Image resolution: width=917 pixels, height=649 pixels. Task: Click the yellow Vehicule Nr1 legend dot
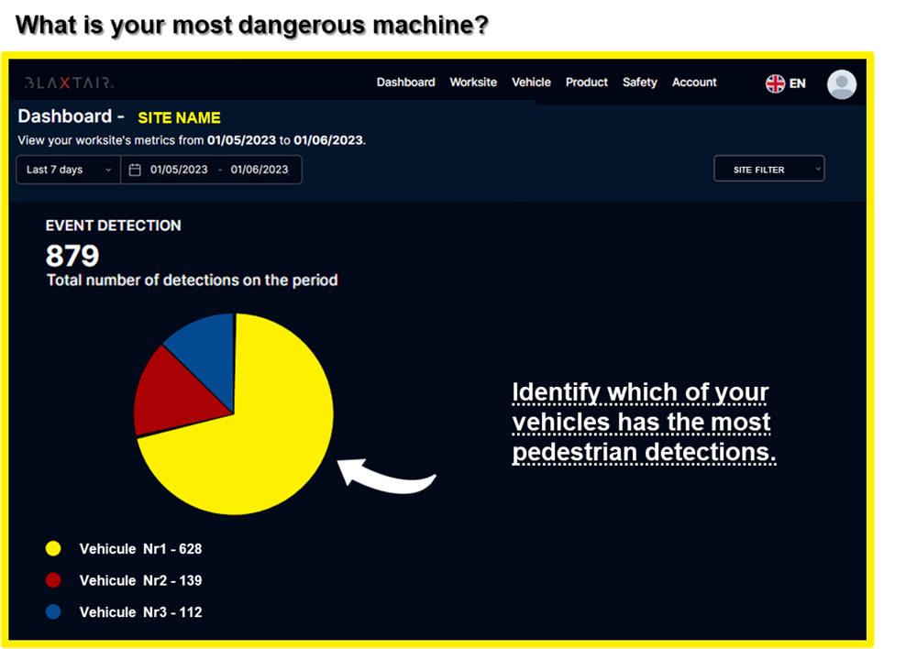click(53, 549)
